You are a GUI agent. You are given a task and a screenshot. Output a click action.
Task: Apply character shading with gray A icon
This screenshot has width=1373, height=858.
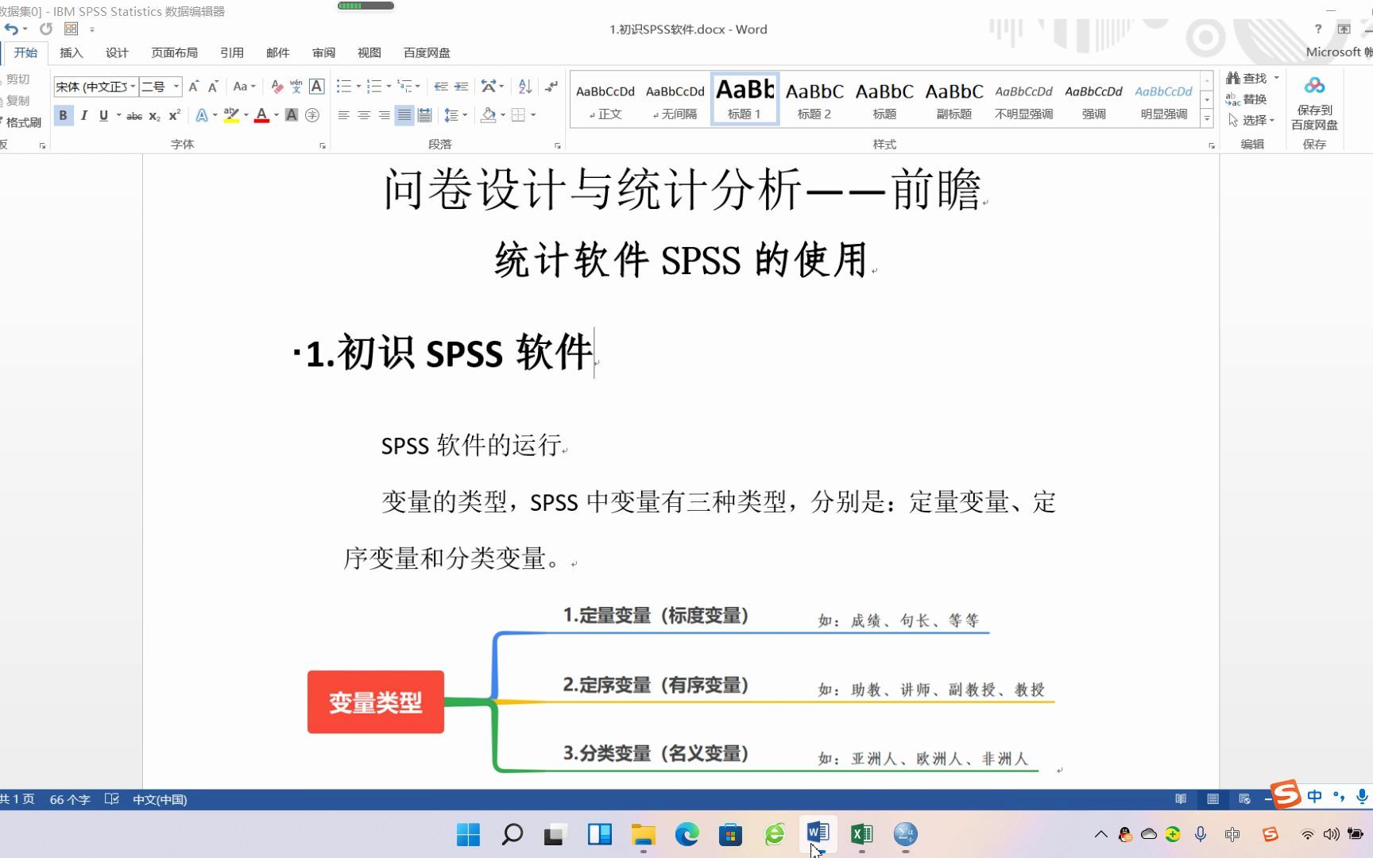[292, 116]
